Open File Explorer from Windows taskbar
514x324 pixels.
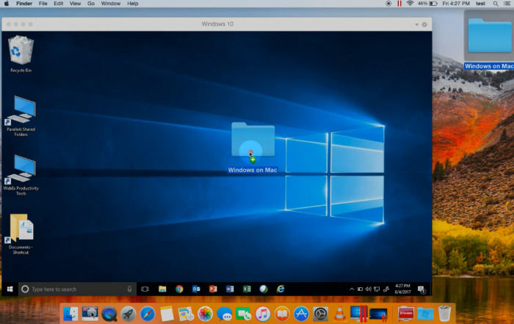(162, 289)
